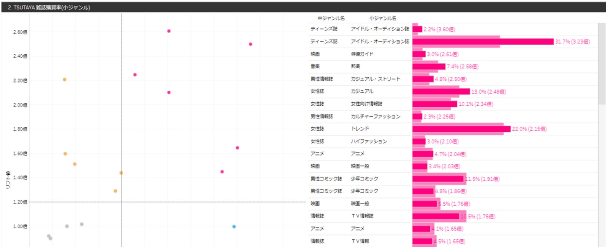Image resolution: width=607 pixels, height=251 pixels.
Task: Select the 1.20倍 label on the Y axis
Action: pos(20,202)
